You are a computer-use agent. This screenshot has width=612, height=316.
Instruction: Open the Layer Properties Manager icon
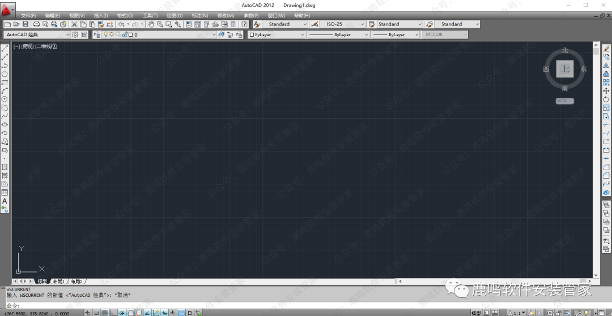coord(97,34)
